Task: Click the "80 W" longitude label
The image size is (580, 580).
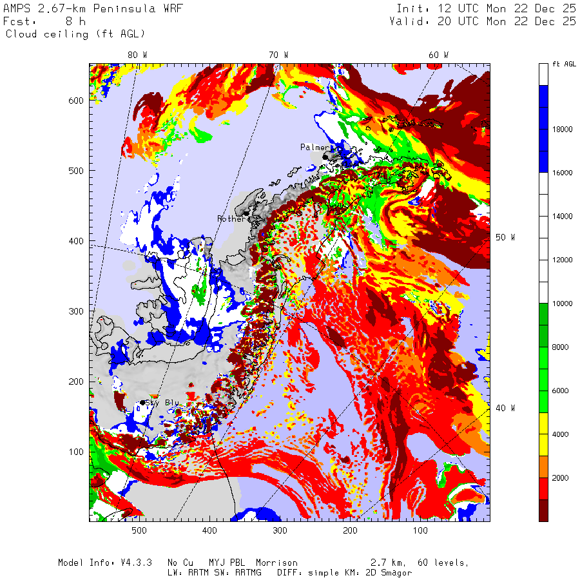Action: click(137, 55)
